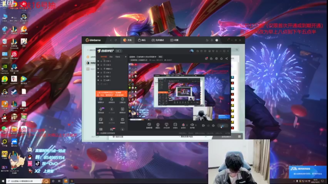The height and width of the screenshot is (184, 328).
Task: Add a screen capture source
Action: tap(149, 126)
